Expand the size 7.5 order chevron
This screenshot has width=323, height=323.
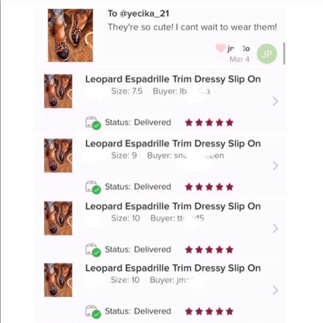coord(276,101)
